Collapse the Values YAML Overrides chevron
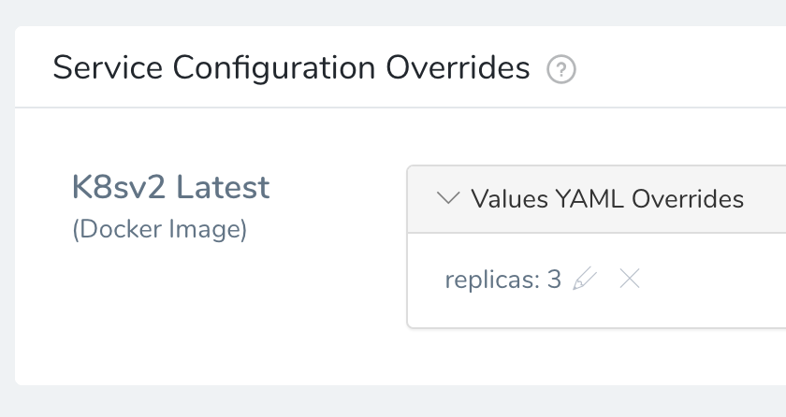This screenshot has width=786, height=417. tap(448, 198)
